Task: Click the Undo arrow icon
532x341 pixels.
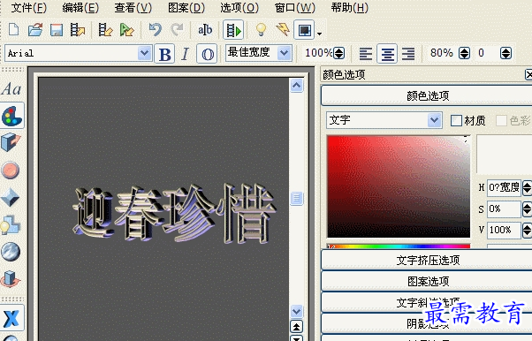Action: 155,29
